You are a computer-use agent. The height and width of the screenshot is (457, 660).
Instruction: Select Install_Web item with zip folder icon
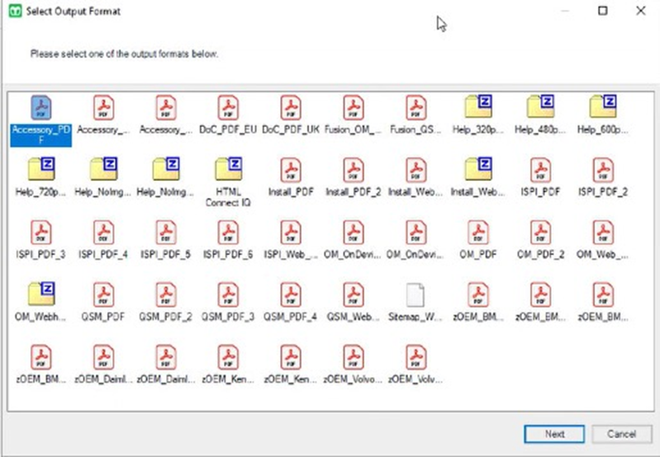click(x=477, y=177)
